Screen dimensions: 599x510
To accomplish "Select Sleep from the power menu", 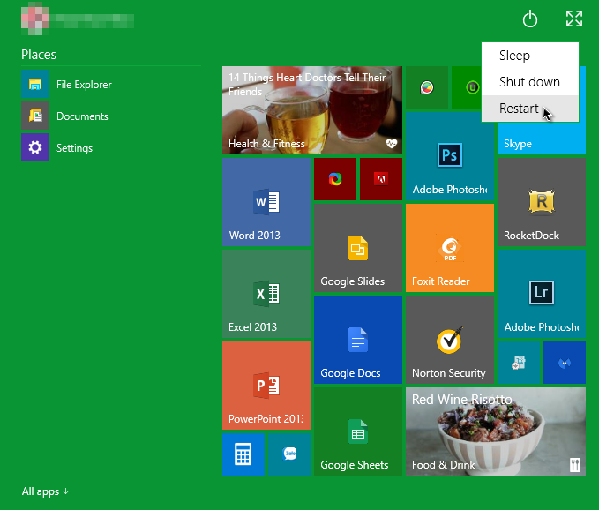I will pyautogui.click(x=530, y=56).
